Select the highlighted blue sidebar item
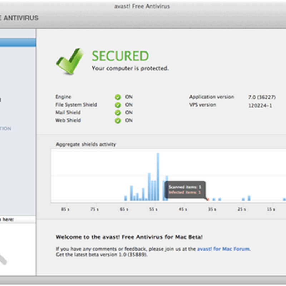Screen dimensions: 286x286 pos(18,42)
